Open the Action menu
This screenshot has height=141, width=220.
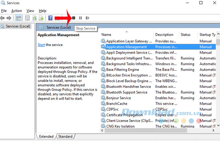(16, 11)
